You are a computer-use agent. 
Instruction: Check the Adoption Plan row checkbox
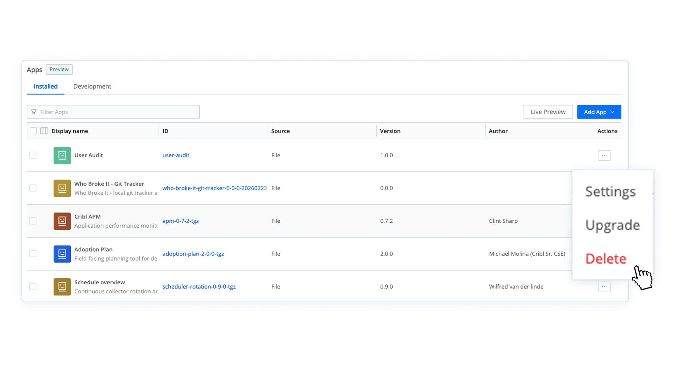pos(33,254)
